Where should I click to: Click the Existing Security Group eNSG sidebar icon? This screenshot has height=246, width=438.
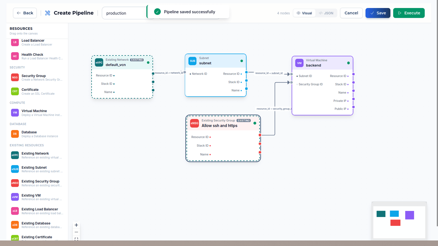coord(15,183)
